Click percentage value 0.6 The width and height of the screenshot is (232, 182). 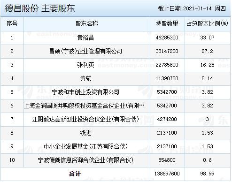coord(207,160)
